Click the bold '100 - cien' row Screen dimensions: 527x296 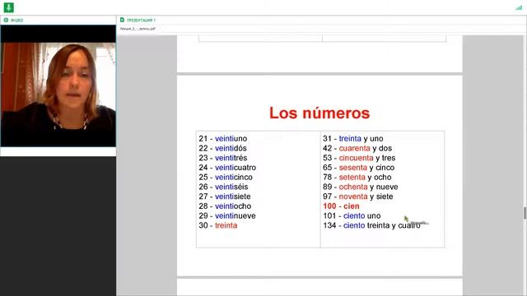coord(341,206)
